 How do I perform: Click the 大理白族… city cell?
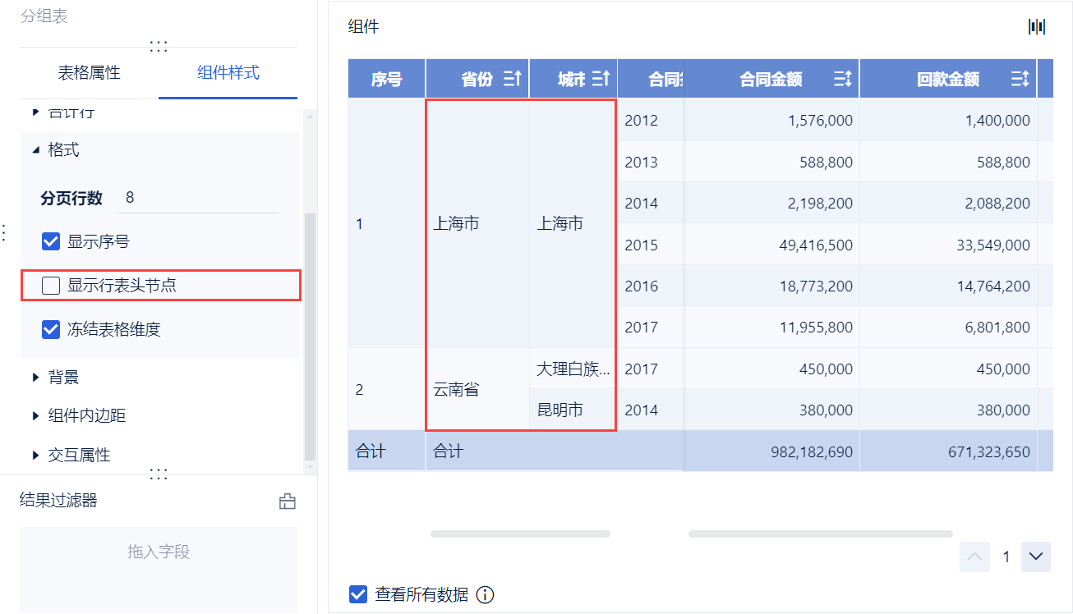(573, 369)
